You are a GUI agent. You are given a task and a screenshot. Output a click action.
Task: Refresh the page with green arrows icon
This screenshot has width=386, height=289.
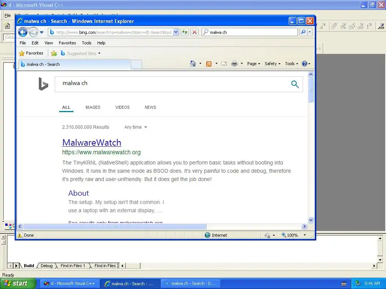tap(185, 32)
